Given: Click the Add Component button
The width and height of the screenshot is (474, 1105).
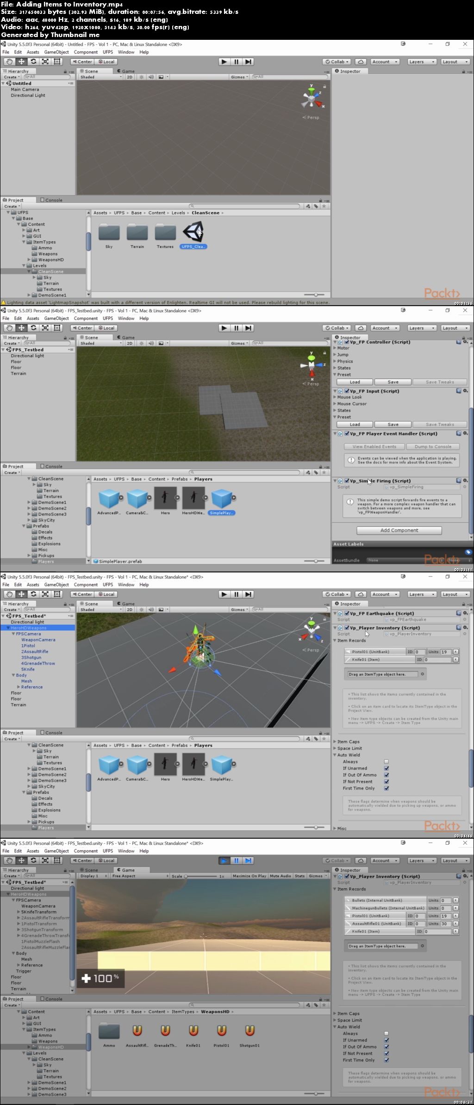Looking at the screenshot, I should pos(399,530).
